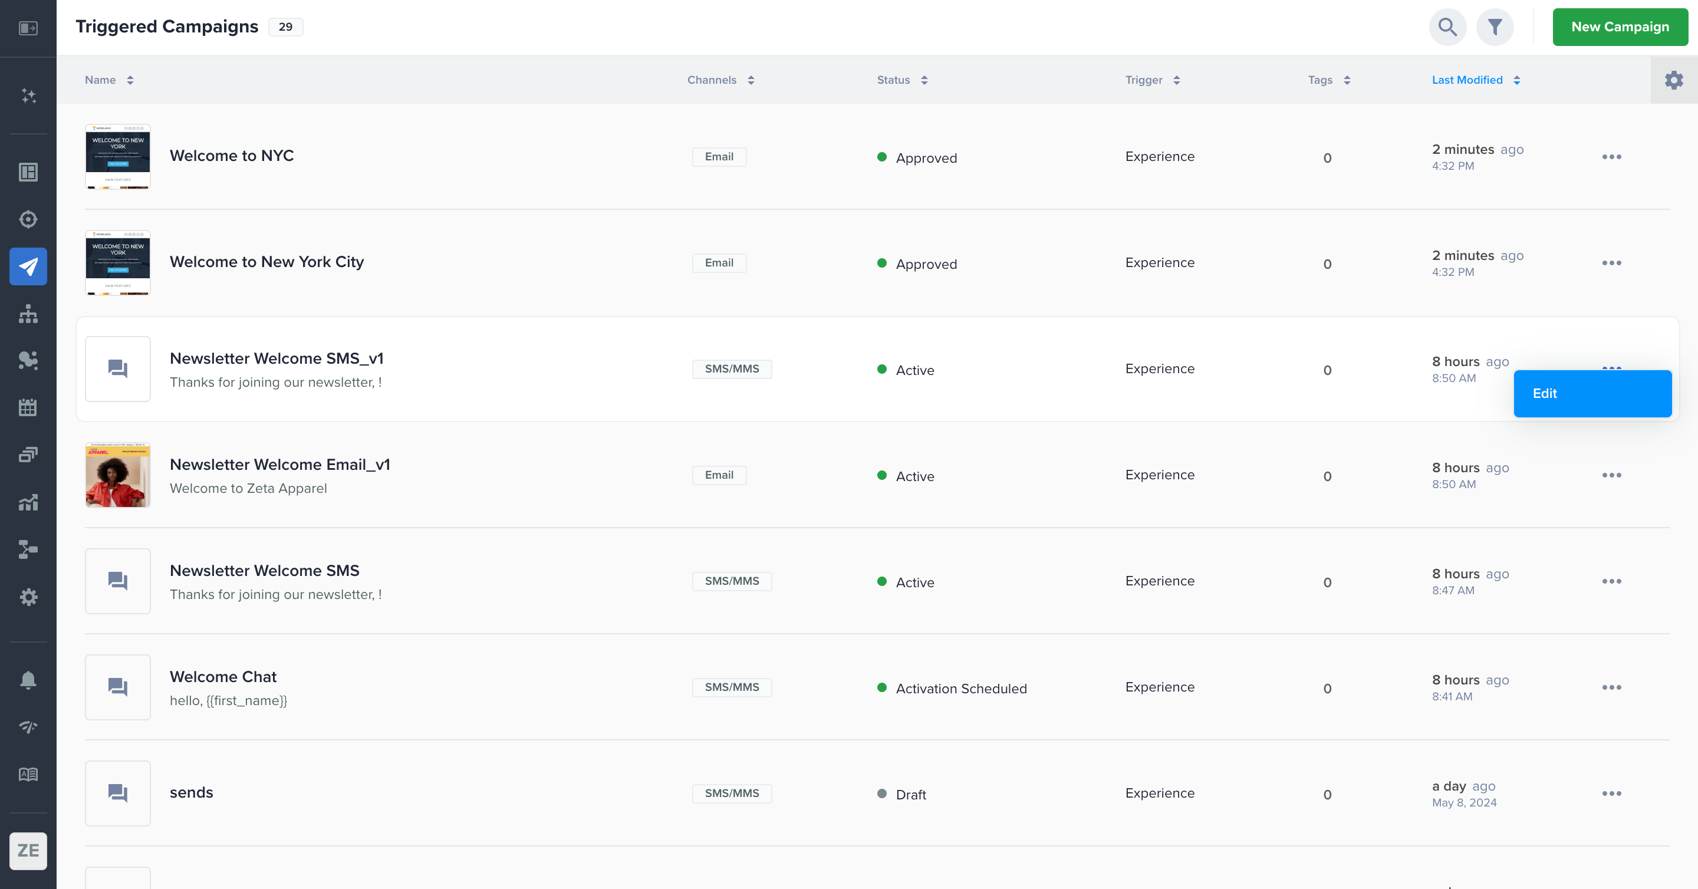Open the analytics chart sidebar icon

28,503
